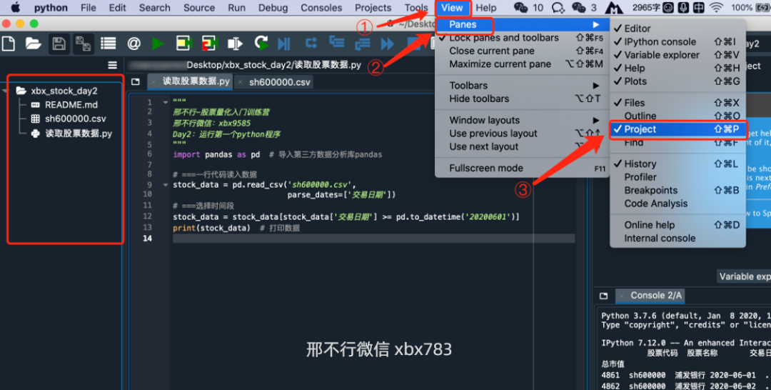Open the Project pane hamburger options menu
Viewport: 771px width, 390px height.
tap(113, 65)
